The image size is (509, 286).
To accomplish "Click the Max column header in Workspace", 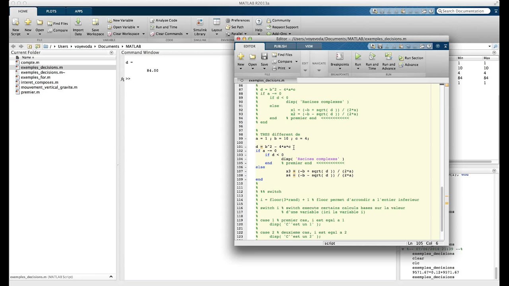I will 487,58.
